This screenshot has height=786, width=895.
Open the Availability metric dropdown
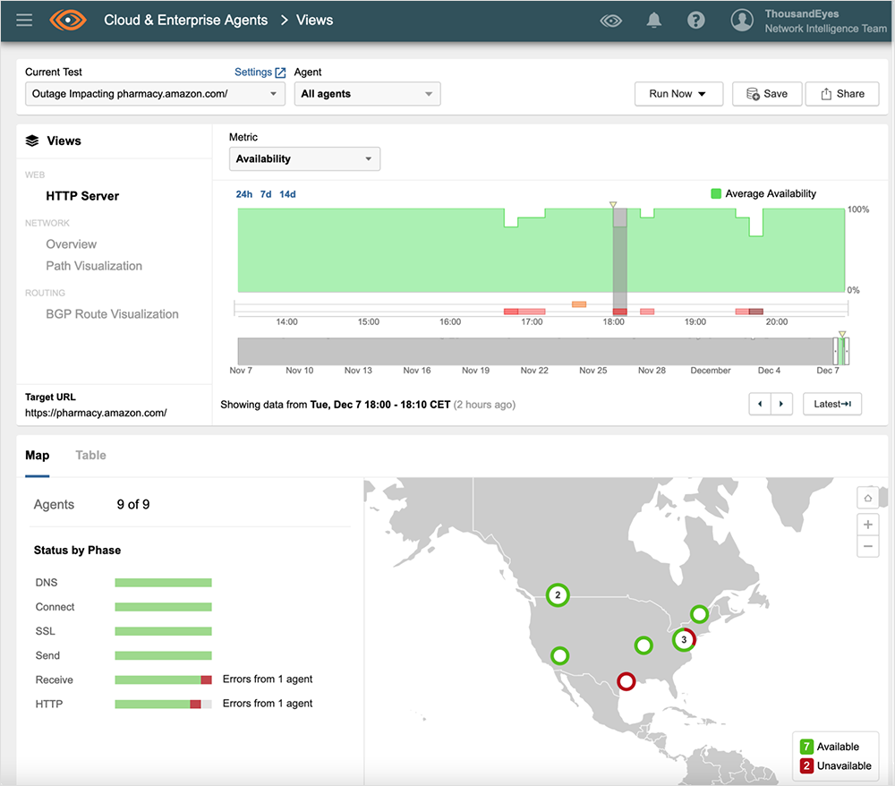(304, 159)
